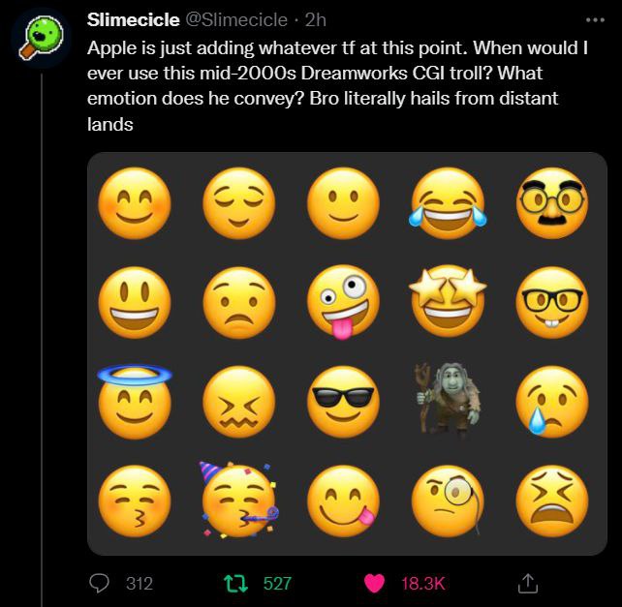Click the 2h tweet timestamp
This screenshot has height=607, width=622.
316,19
